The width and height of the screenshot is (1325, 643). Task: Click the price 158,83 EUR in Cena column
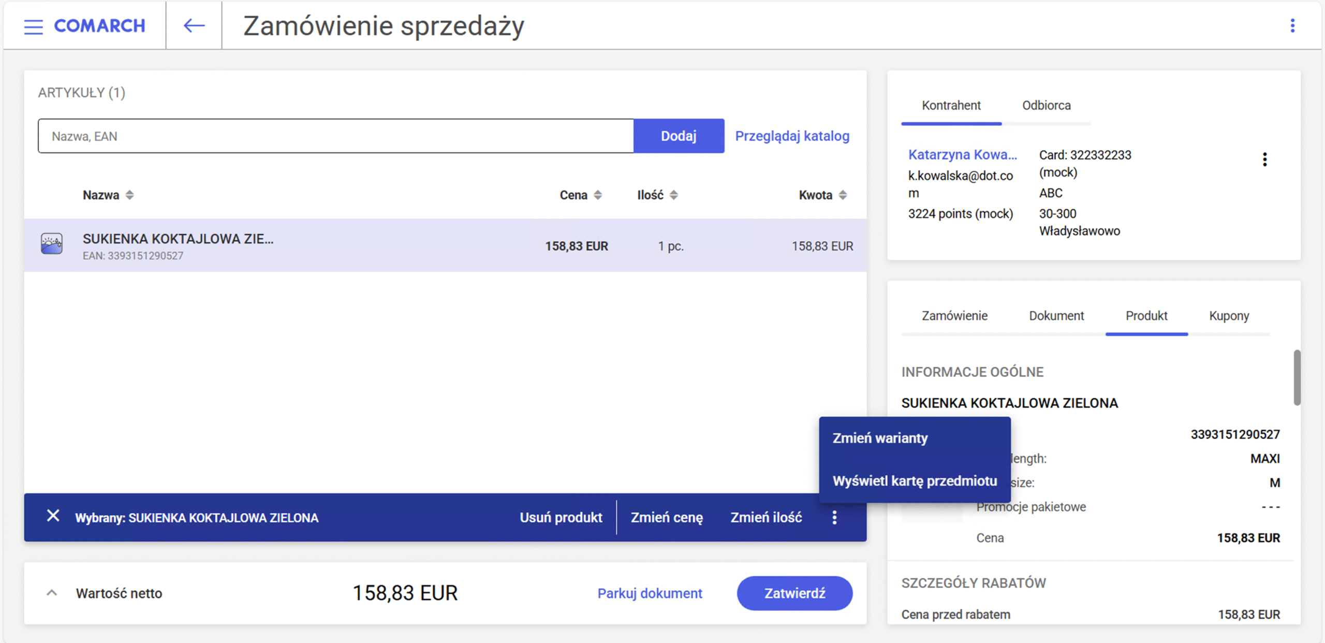576,246
